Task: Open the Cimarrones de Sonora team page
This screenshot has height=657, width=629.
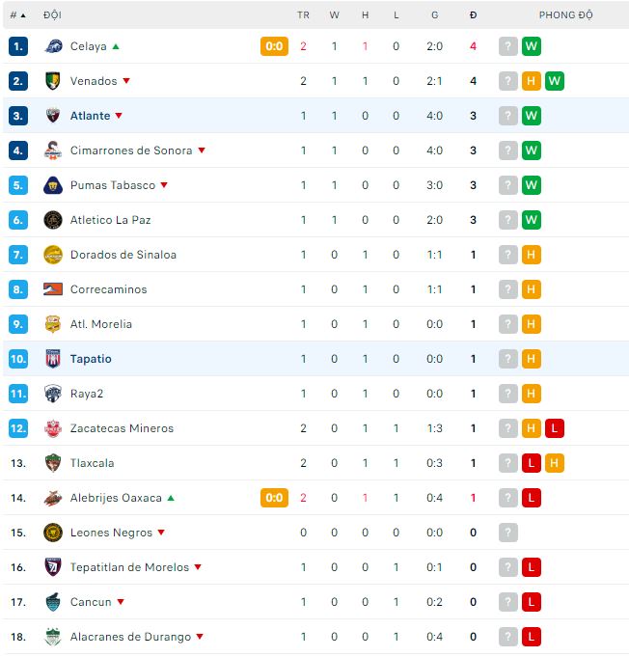Action: point(131,151)
